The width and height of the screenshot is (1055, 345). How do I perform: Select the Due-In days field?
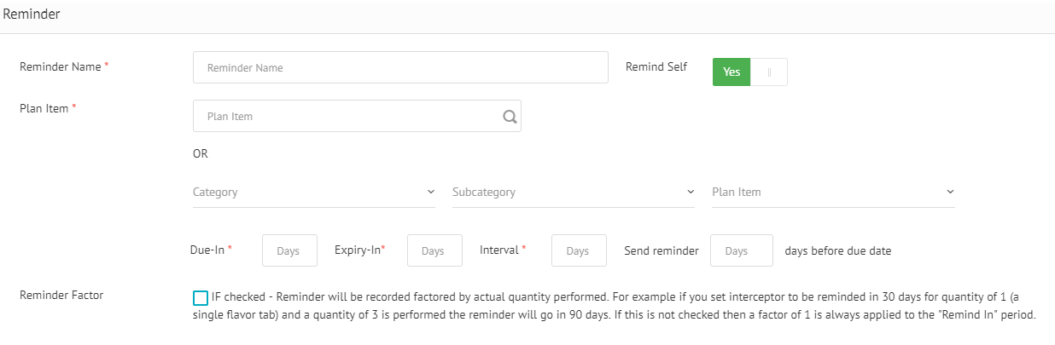(289, 251)
